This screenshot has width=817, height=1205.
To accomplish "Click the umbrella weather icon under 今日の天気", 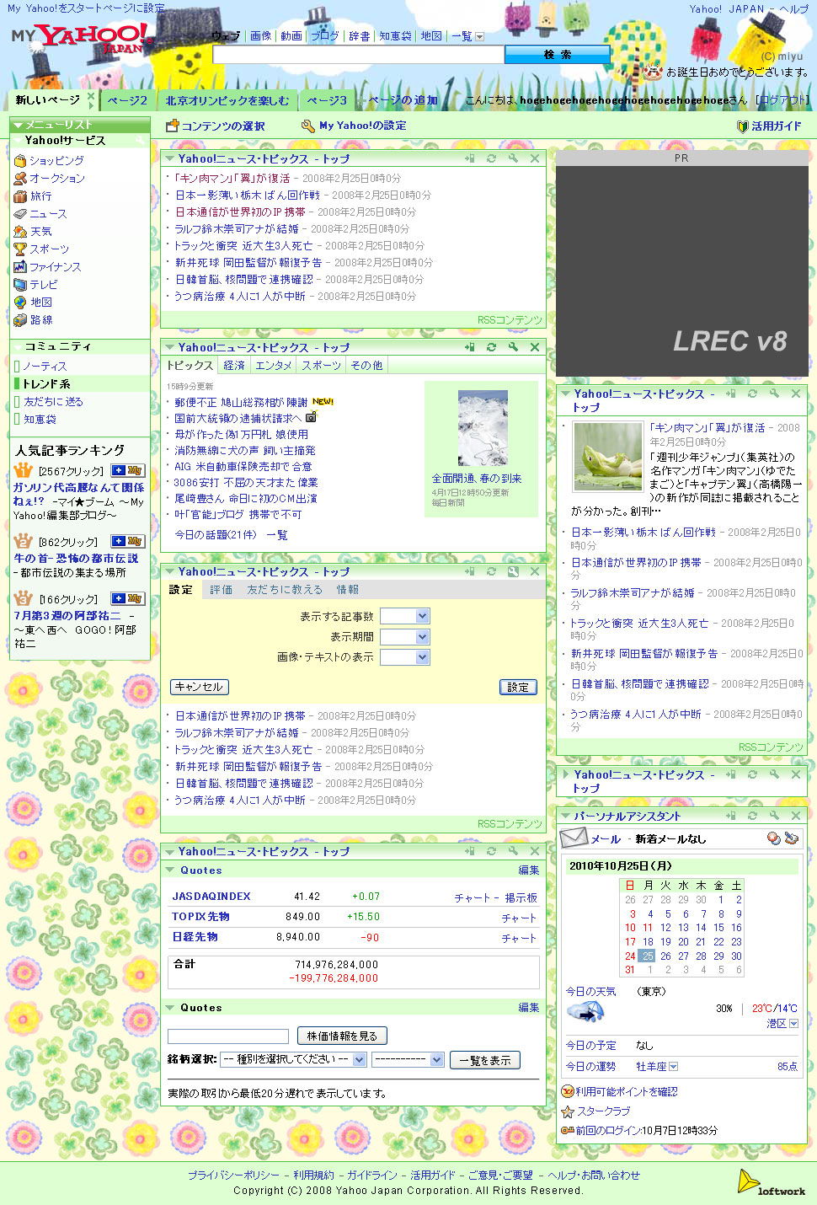I will 585,1012.
